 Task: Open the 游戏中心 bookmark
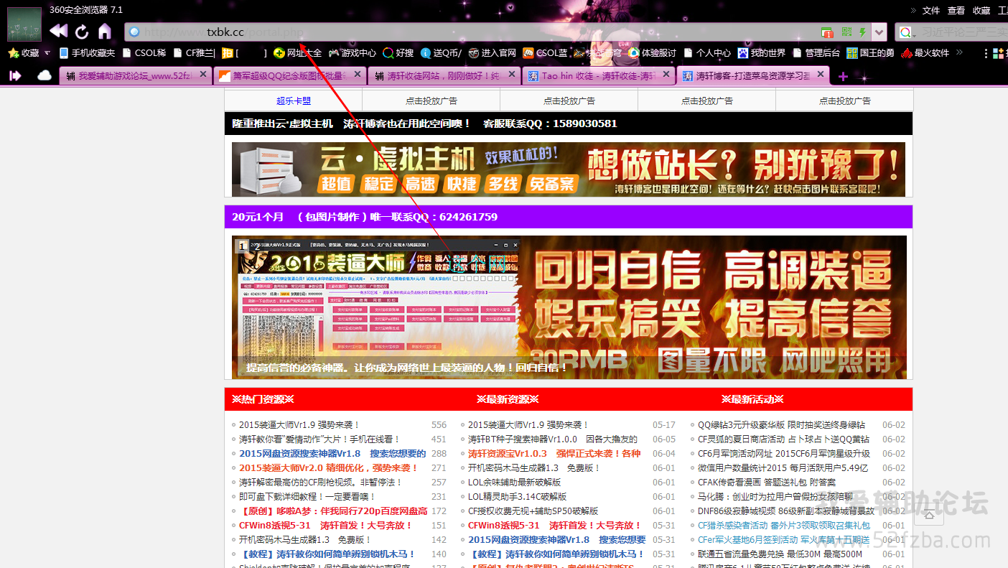click(353, 53)
